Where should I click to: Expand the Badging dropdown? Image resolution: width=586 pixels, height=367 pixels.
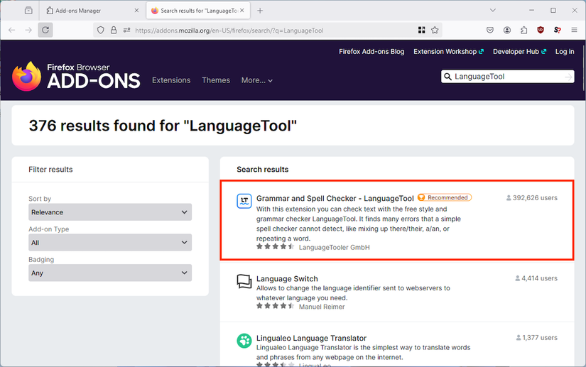click(x=110, y=273)
